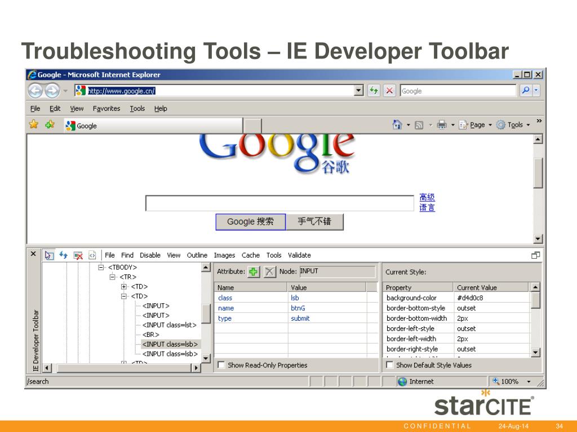
Task: Click the add attribute green plus icon
Action: (x=254, y=272)
